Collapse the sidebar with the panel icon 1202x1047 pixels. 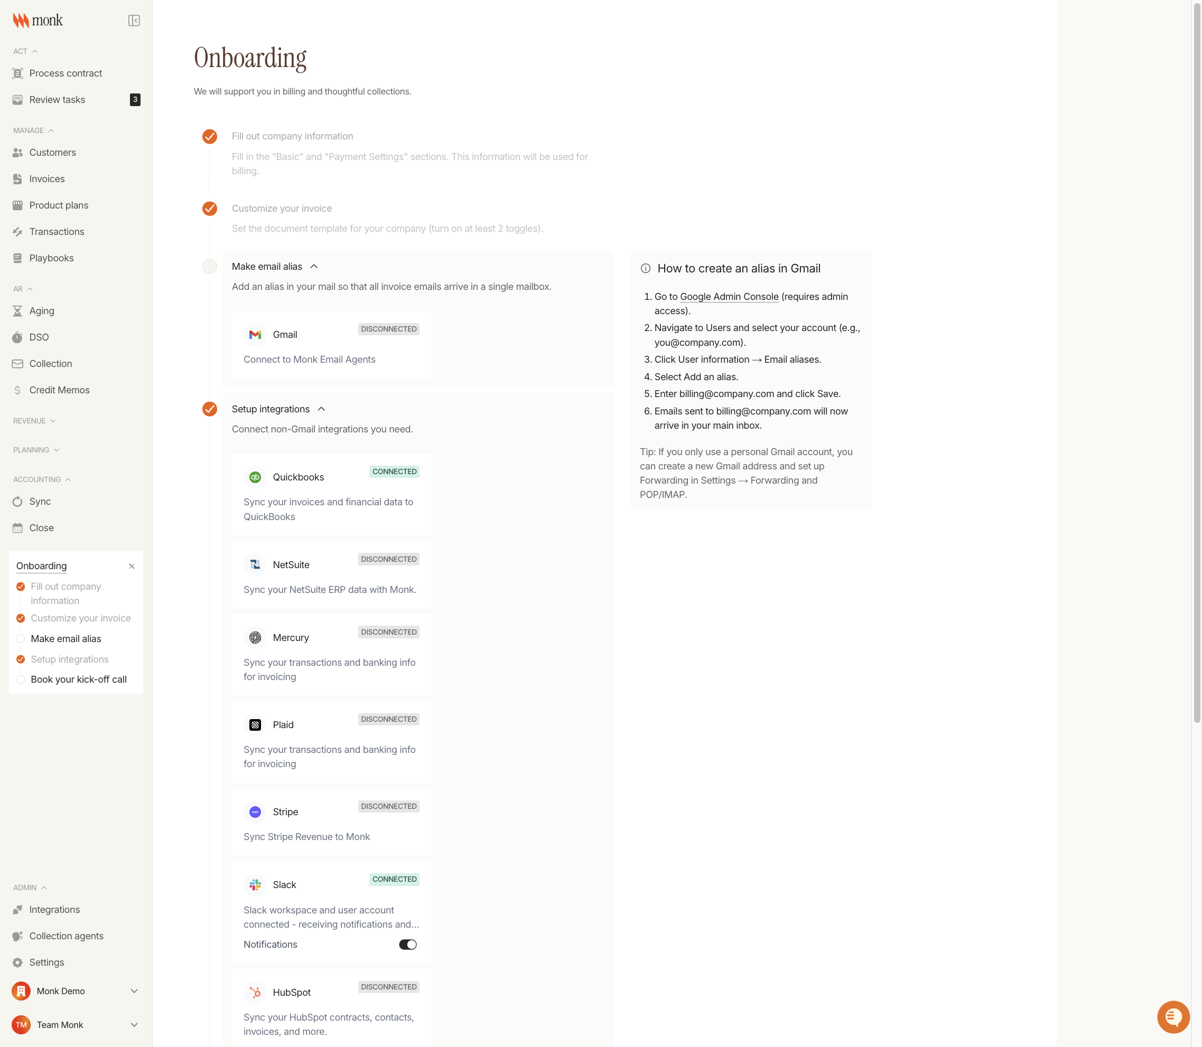[x=134, y=20]
